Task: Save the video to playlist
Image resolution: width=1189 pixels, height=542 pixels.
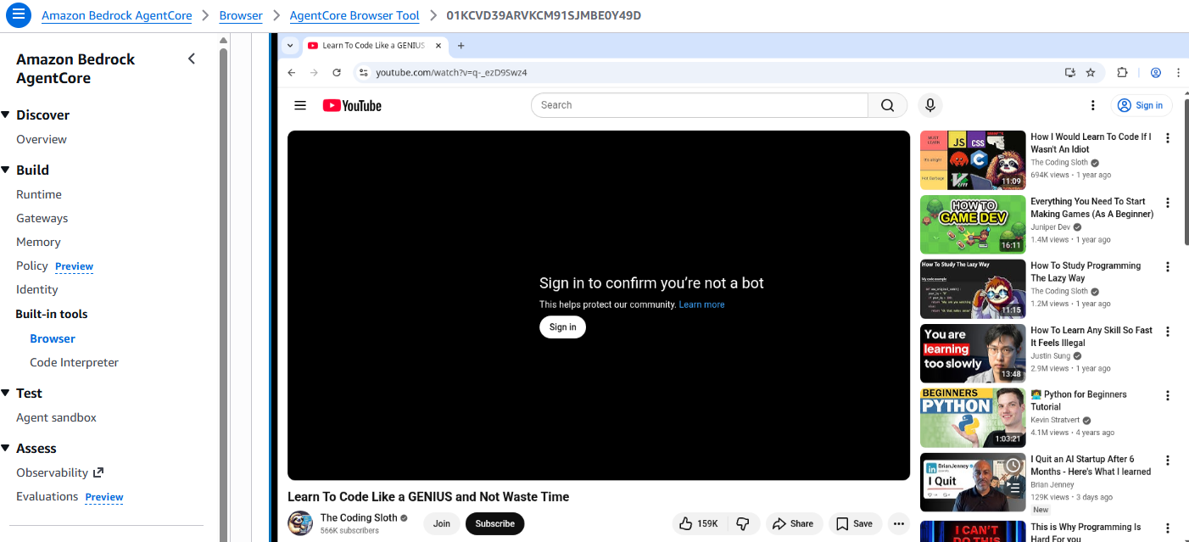Action: (x=854, y=523)
